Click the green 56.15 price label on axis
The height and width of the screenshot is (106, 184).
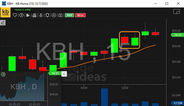178,35
